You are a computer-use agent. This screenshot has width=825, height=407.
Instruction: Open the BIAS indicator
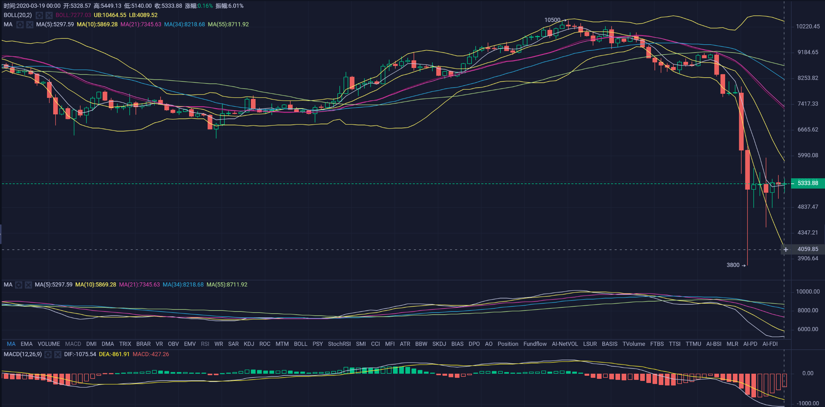[x=457, y=344]
